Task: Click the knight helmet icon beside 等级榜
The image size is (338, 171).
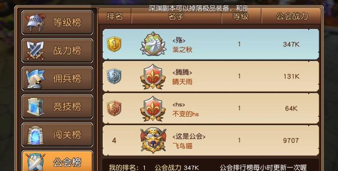Action: (x=35, y=23)
